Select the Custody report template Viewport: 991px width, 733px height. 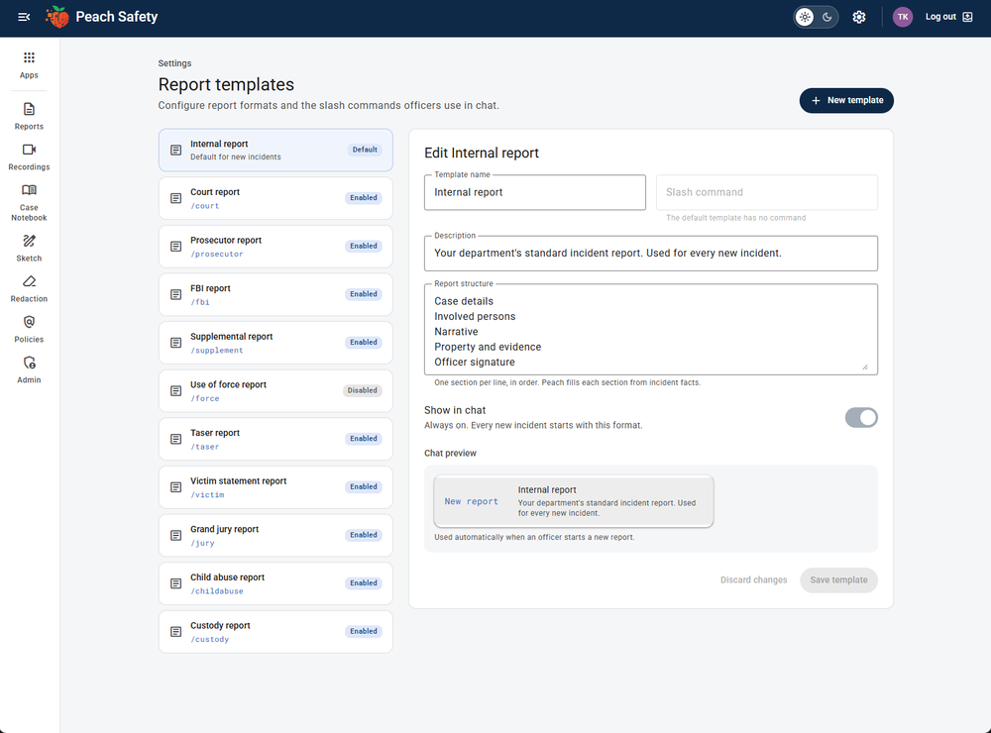click(275, 632)
